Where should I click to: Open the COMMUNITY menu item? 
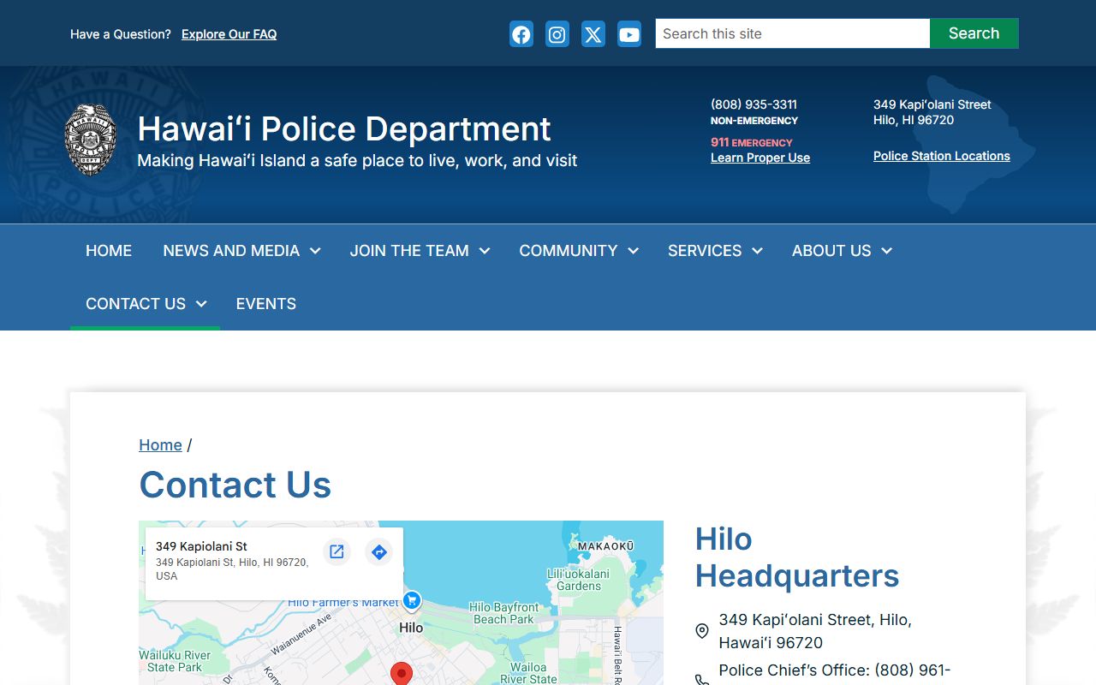569,251
